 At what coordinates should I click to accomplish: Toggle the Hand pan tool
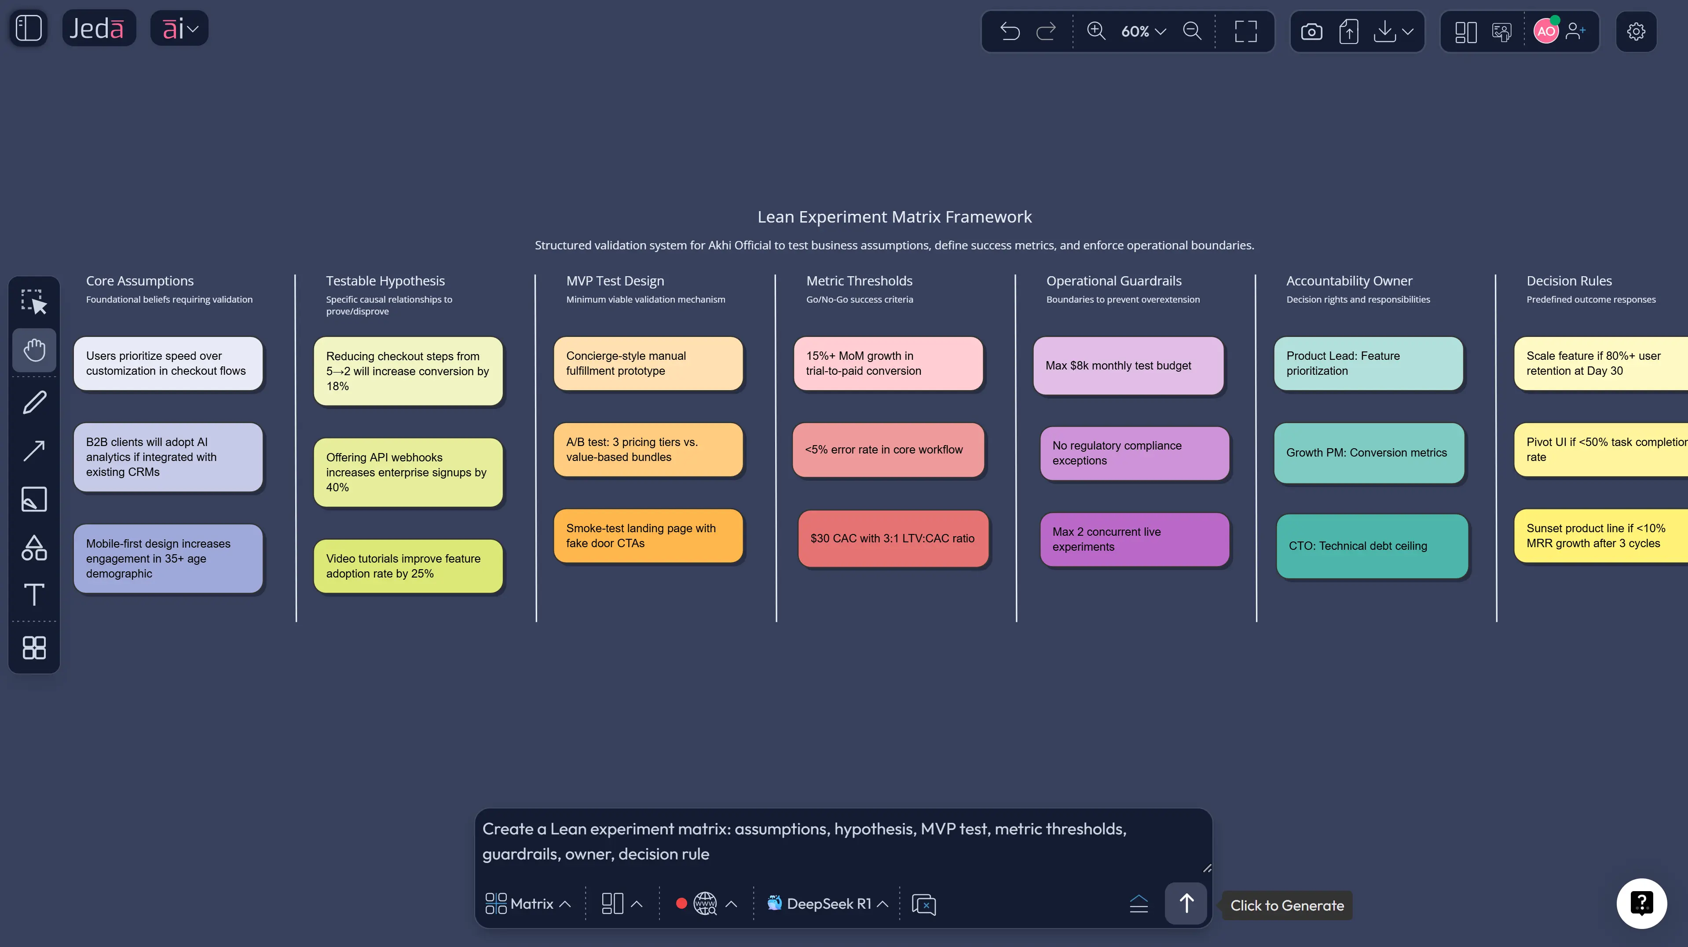(x=33, y=350)
